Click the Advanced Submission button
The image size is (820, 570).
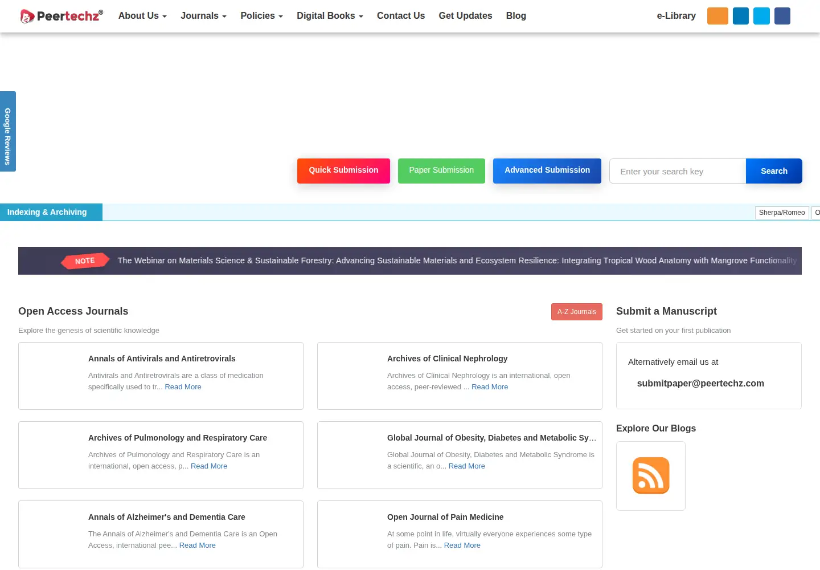click(x=547, y=170)
